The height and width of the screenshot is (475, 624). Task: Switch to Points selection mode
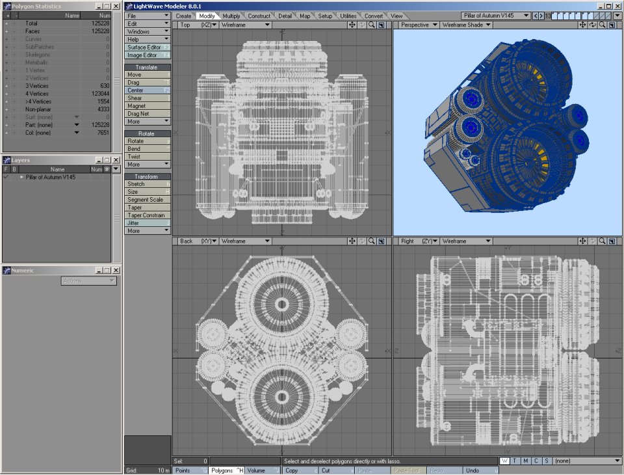point(190,470)
